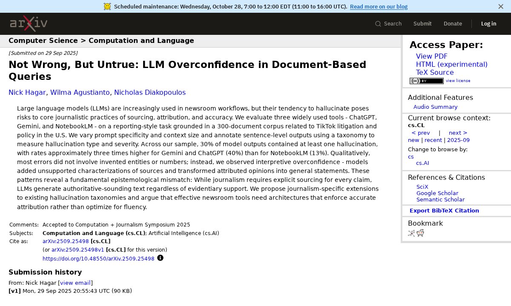Open Audio Summary
511x306 pixels.
435,107
